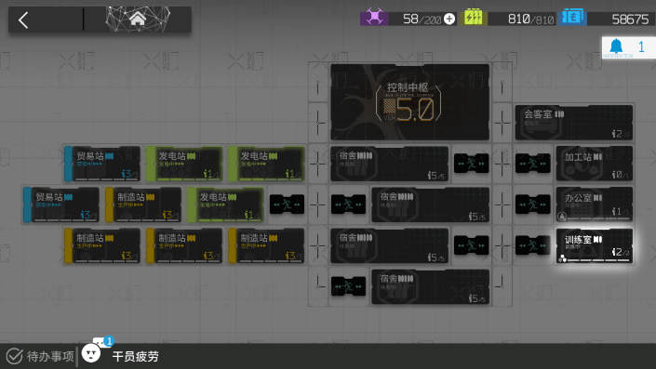
Task: Tap the corridor icon beside 训练室
Action: coord(532,245)
